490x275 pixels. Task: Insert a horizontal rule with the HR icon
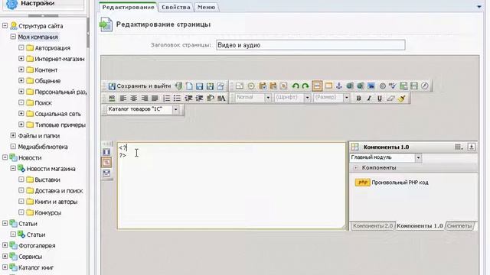tap(112, 99)
